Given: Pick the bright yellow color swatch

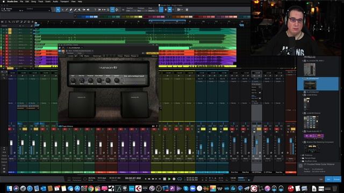Looking at the screenshot, I should tap(140, 17).
